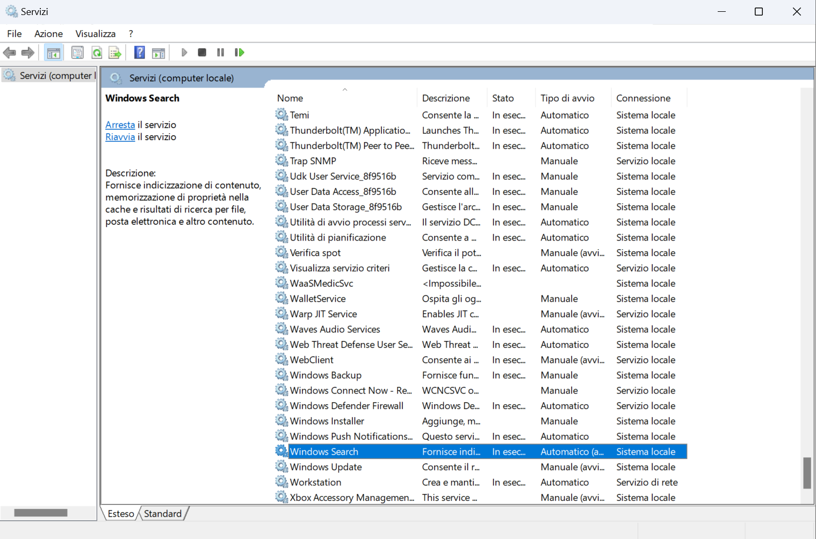Click the Arresta service link
Viewport: 816px width, 539px height.
(120, 125)
